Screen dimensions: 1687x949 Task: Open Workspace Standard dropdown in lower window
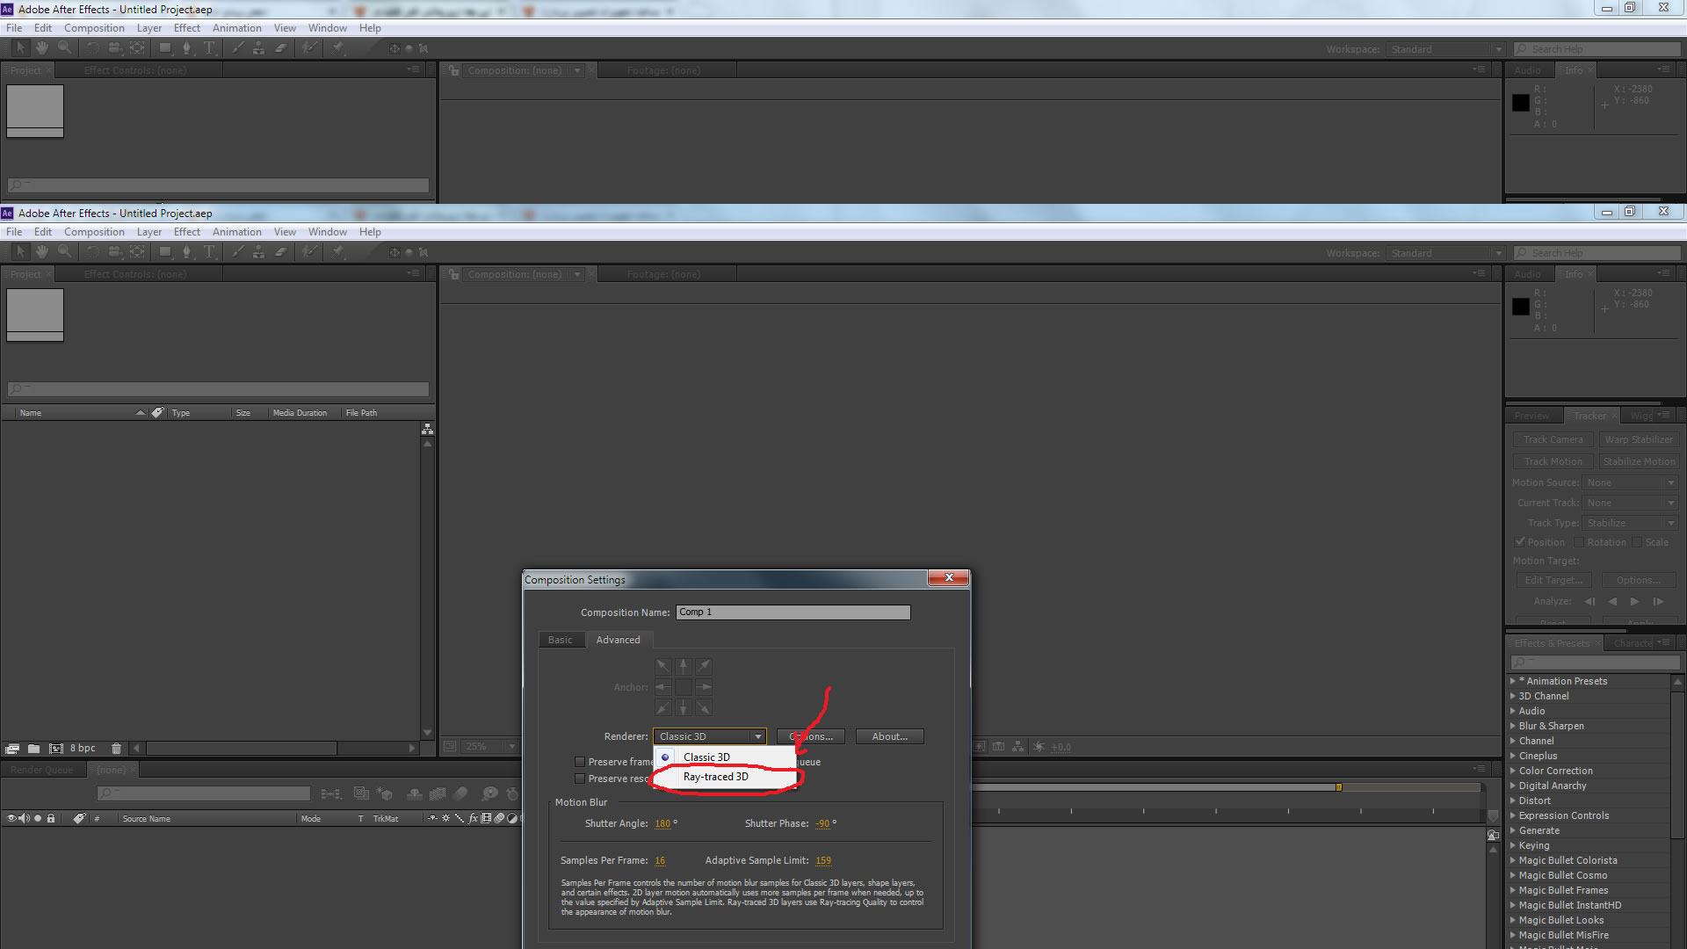[1446, 253]
